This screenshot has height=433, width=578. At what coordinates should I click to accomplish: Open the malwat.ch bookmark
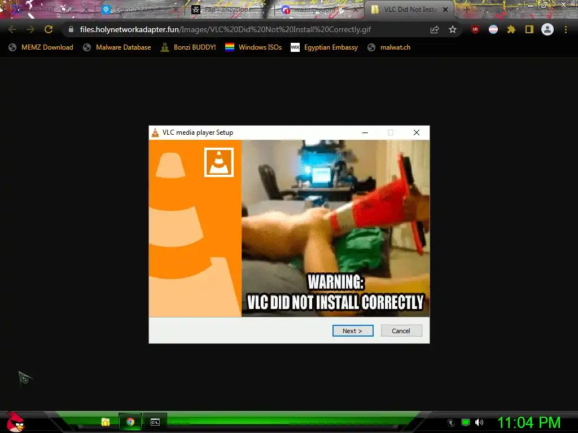tap(389, 47)
